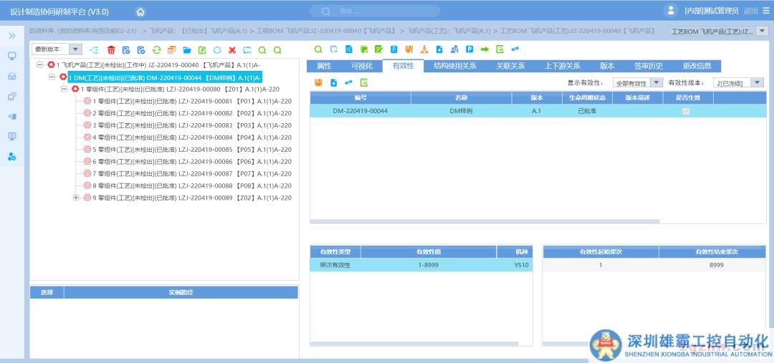The image size is (774, 363).
Task: Click the blue folder icon in tree toolbar
Action: pos(186,50)
